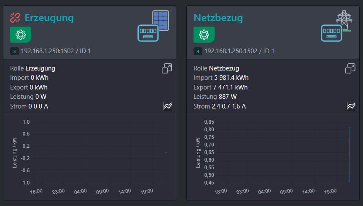Click the number 4 device badge

click(x=198, y=51)
